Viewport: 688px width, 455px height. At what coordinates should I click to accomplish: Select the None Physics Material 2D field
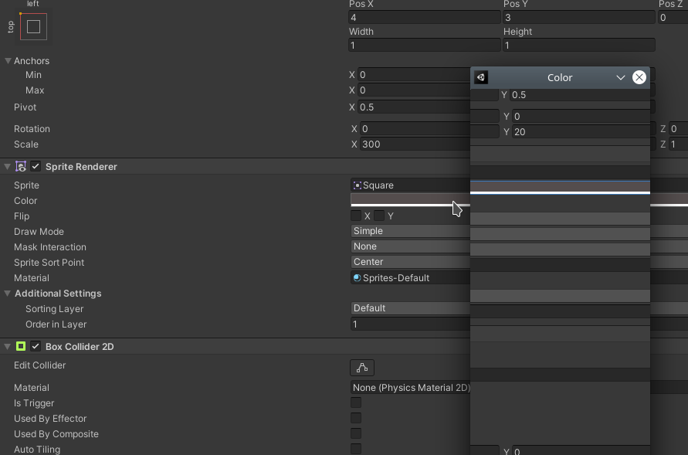pyautogui.click(x=409, y=387)
